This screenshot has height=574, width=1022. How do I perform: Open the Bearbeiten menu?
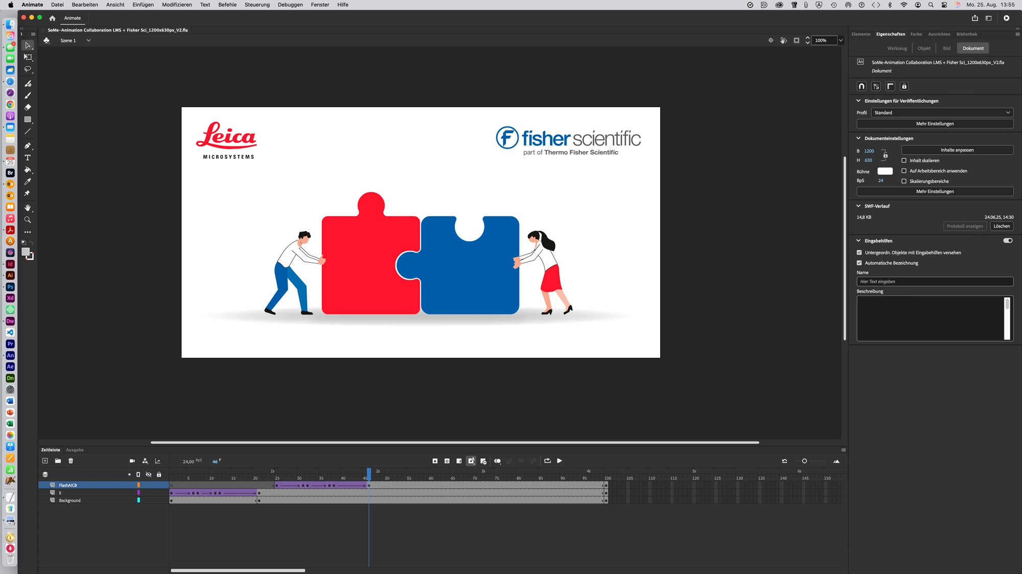(x=84, y=5)
